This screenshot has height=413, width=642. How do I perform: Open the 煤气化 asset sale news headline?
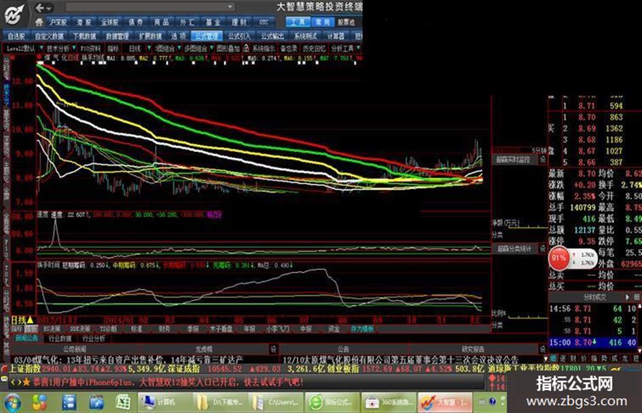(128, 360)
